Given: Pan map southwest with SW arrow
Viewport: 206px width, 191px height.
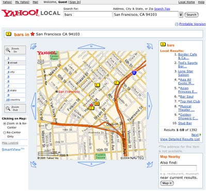Looking at the screenshot, I should click(34, 164).
